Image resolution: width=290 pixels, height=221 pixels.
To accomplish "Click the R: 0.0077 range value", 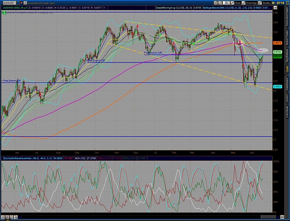I will point(97,8).
